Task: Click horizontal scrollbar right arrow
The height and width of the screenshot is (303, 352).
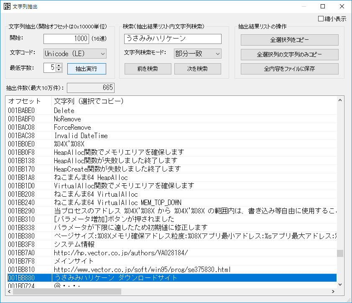Action: pyautogui.click(x=333, y=291)
